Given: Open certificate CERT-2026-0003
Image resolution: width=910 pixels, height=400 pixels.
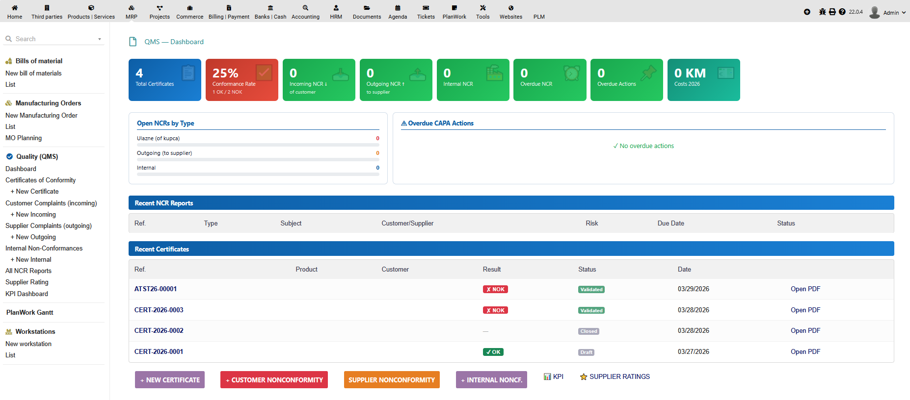Looking at the screenshot, I should 159,310.
